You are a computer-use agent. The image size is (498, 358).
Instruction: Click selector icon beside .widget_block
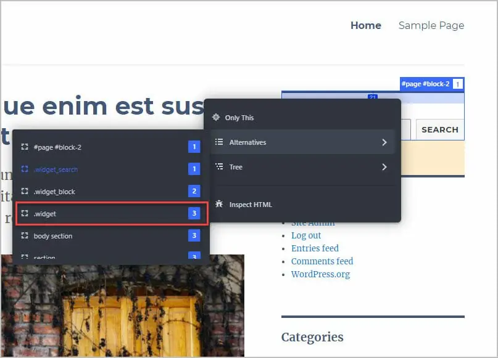(x=25, y=192)
